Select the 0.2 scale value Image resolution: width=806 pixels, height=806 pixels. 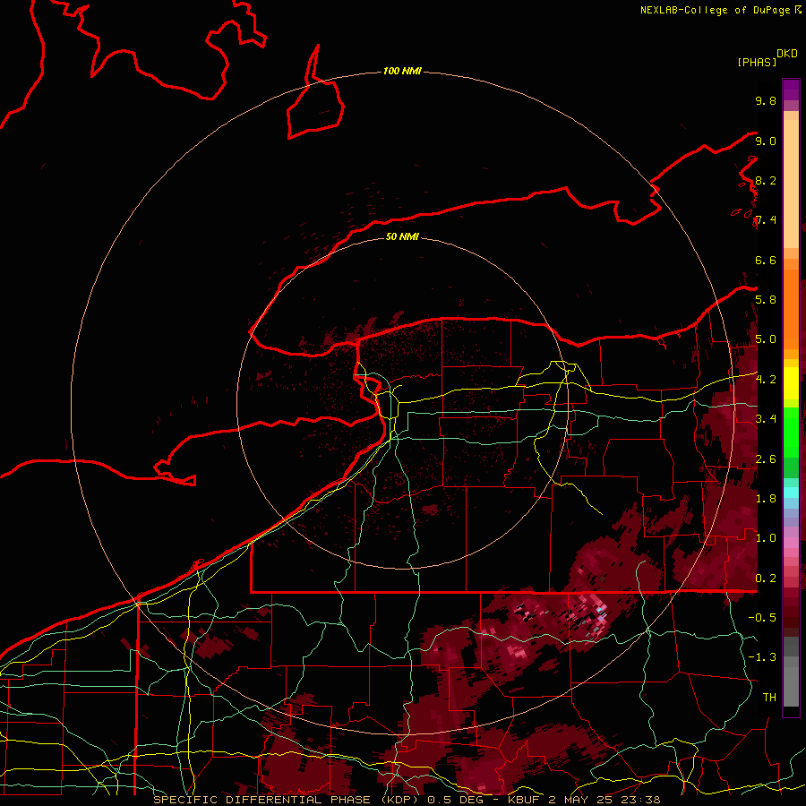pyautogui.click(x=766, y=579)
